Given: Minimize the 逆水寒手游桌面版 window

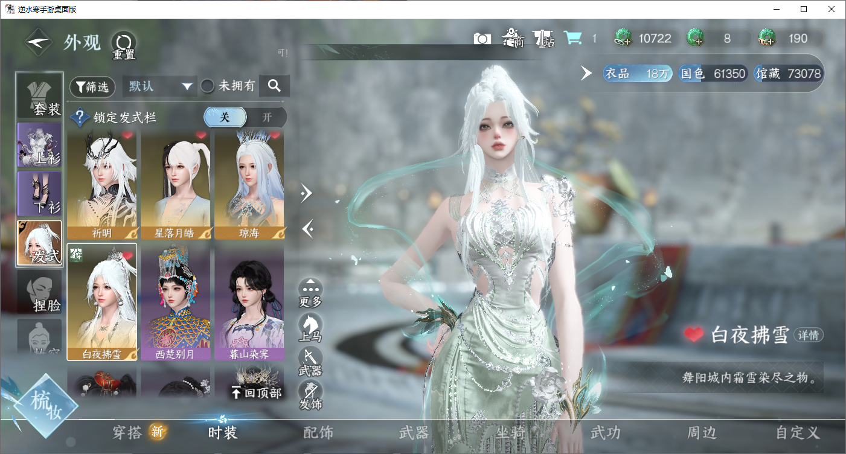Looking at the screenshot, I should pos(776,9).
